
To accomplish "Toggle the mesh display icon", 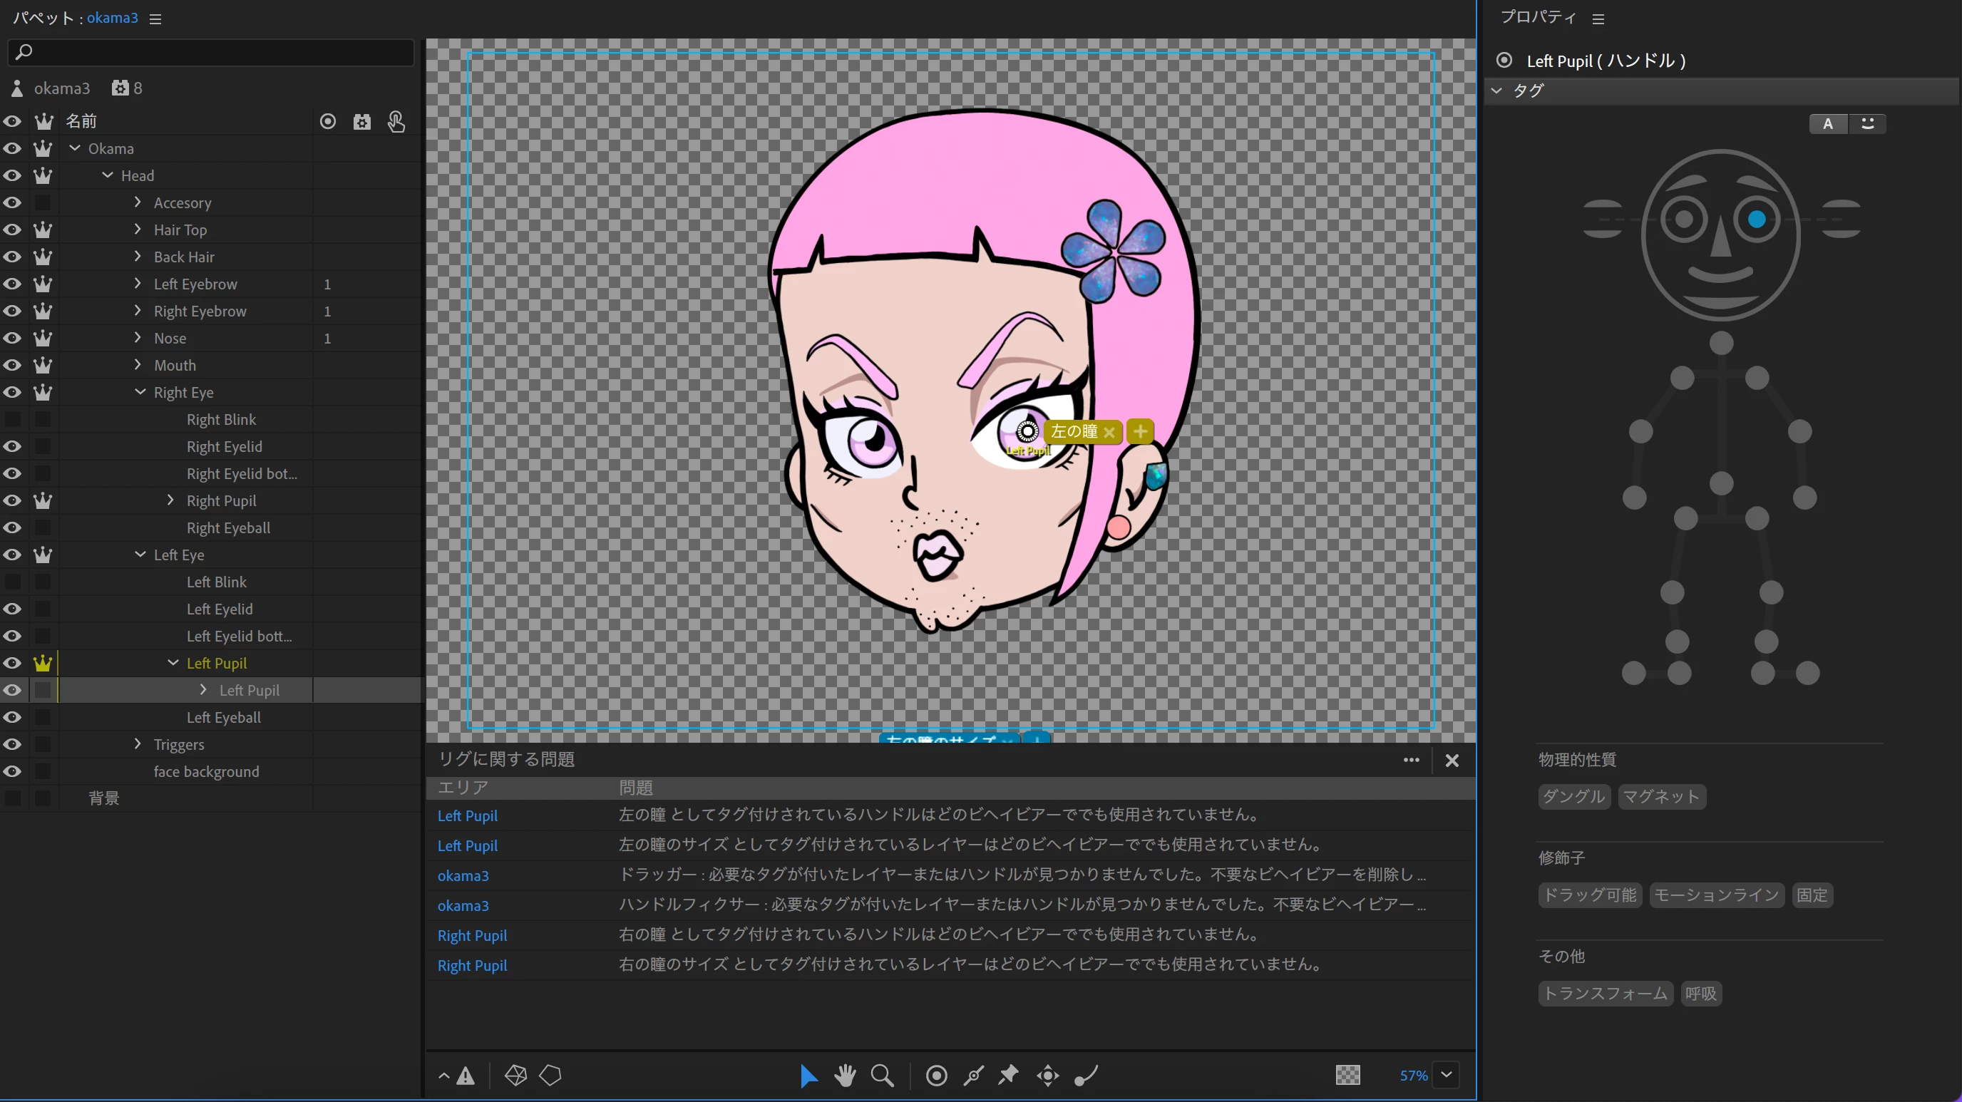I will 515,1076.
